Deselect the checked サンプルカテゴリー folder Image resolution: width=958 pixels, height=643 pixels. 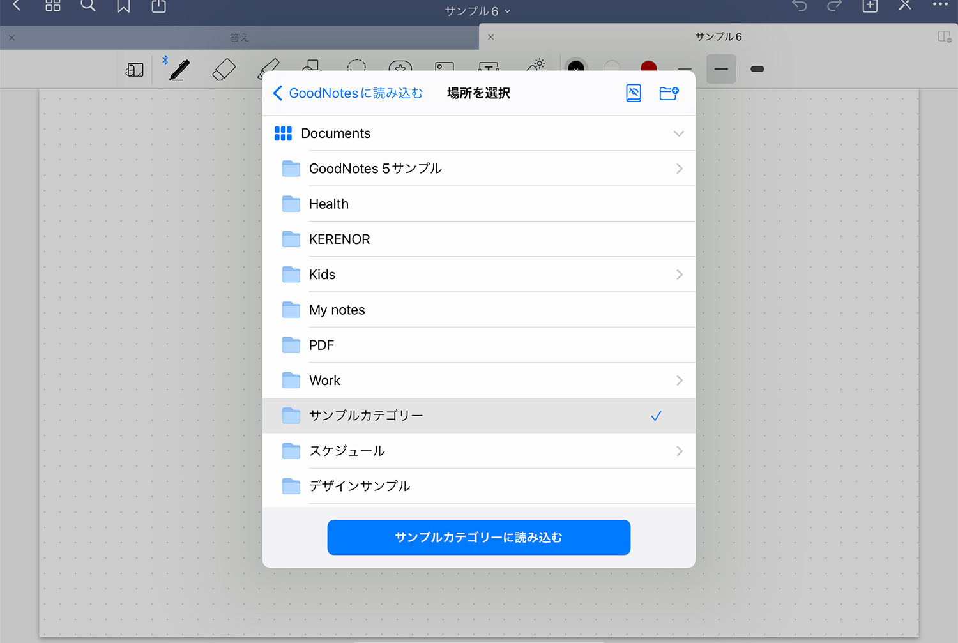[479, 416]
